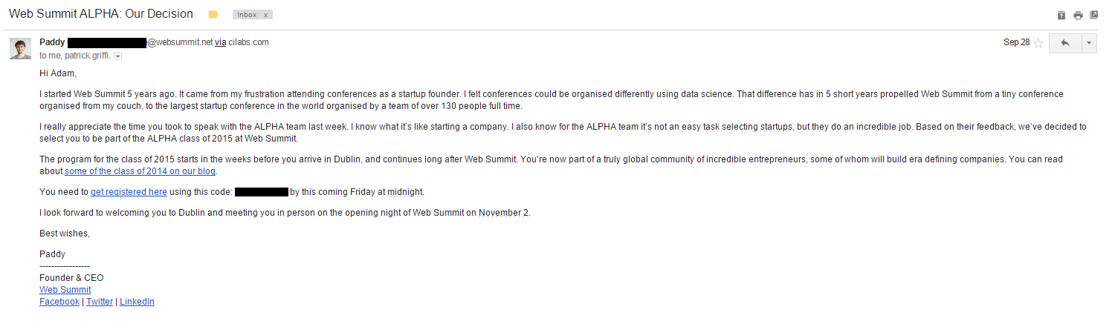Open the Facebook link in the signature
The image size is (1115, 321).
59,302
